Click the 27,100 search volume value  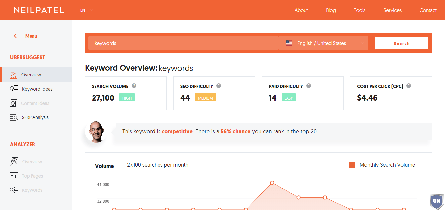[x=103, y=98]
